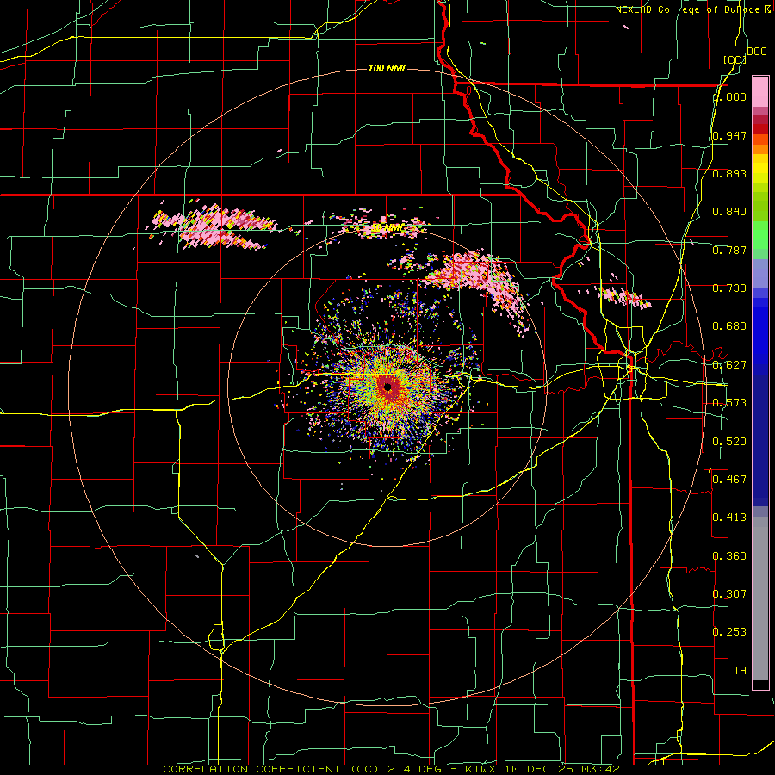Click the elongated pink echo band in the northwest
The image size is (775, 775).
click(x=213, y=226)
